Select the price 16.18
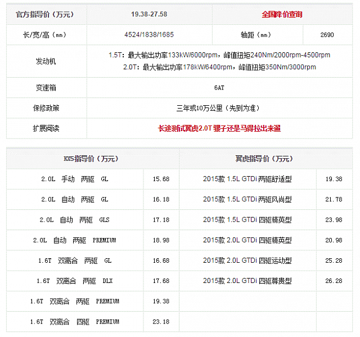360x337 pixels. 161,199
